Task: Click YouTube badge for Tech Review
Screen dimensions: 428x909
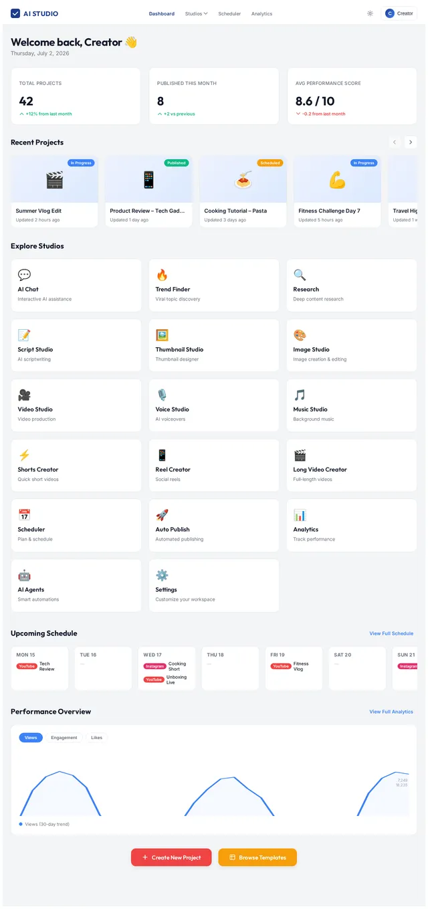Action: [27, 666]
